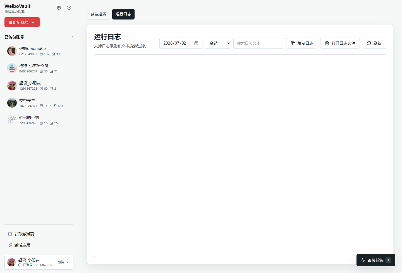Click the logged-in user avatar at bottom
This screenshot has height=273, width=402.
click(11, 262)
